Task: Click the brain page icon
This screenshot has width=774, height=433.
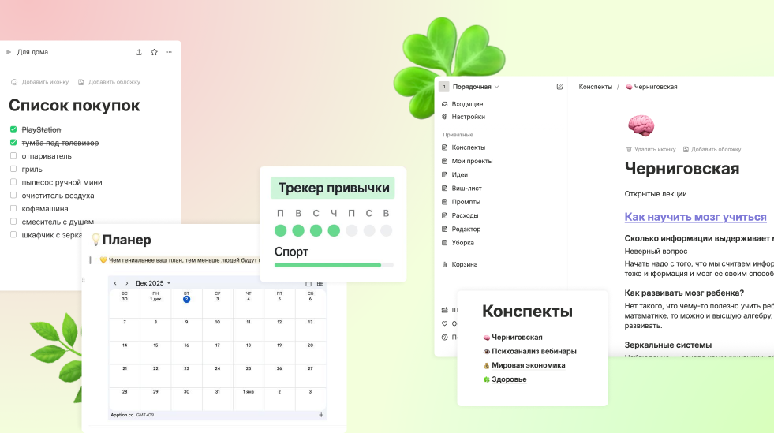Action: click(641, 125)
